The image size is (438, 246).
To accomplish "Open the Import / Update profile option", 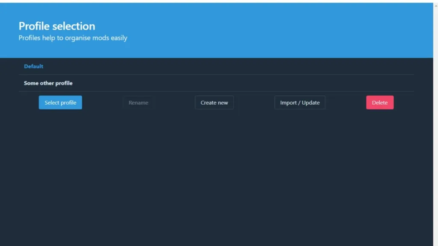I will pos(300,102).
